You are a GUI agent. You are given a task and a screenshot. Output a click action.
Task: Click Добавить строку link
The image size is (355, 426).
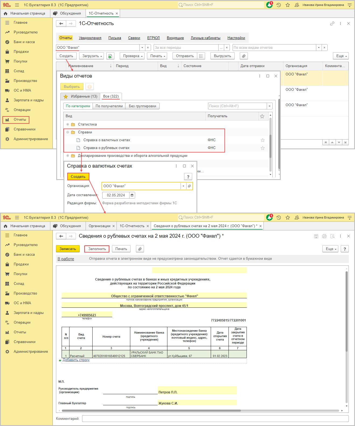76,360
